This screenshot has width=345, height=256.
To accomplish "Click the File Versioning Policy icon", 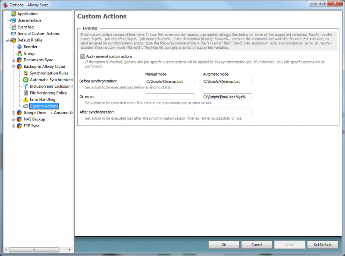I will [x=26, y=93].
